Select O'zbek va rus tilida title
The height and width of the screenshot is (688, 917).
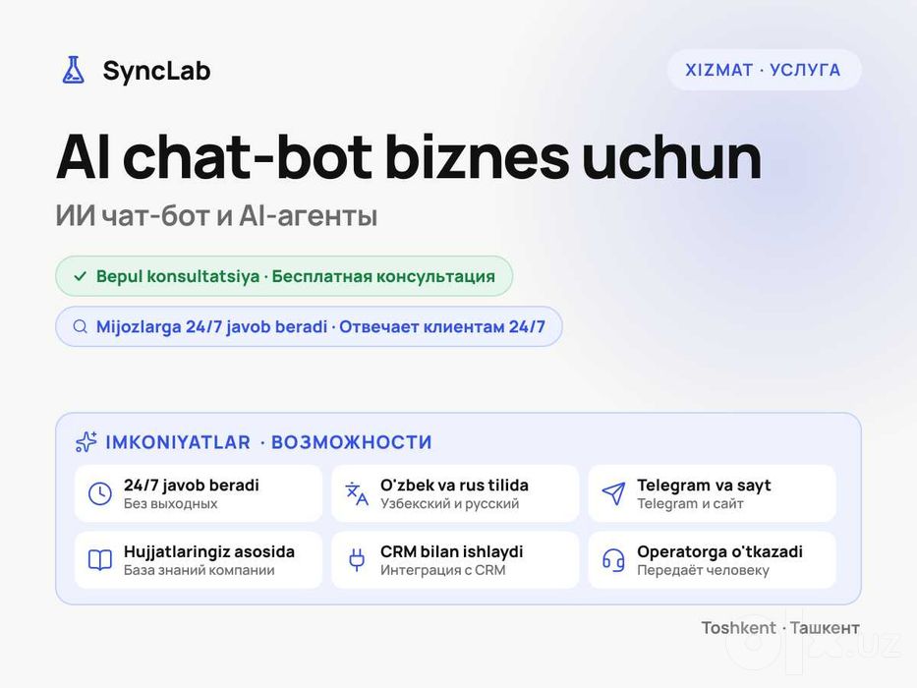[454, 485]
